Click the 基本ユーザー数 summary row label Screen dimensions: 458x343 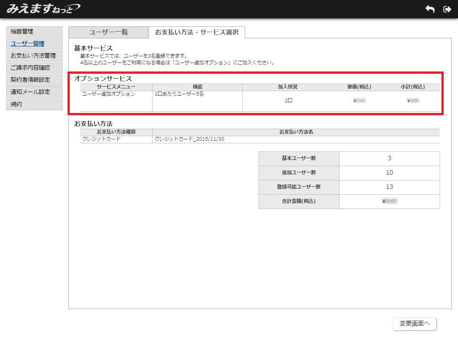pyautogui.click(x=299, y=159)
